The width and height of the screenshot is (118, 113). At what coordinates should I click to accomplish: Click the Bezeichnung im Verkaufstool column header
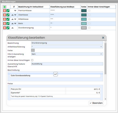coord(31,7)
